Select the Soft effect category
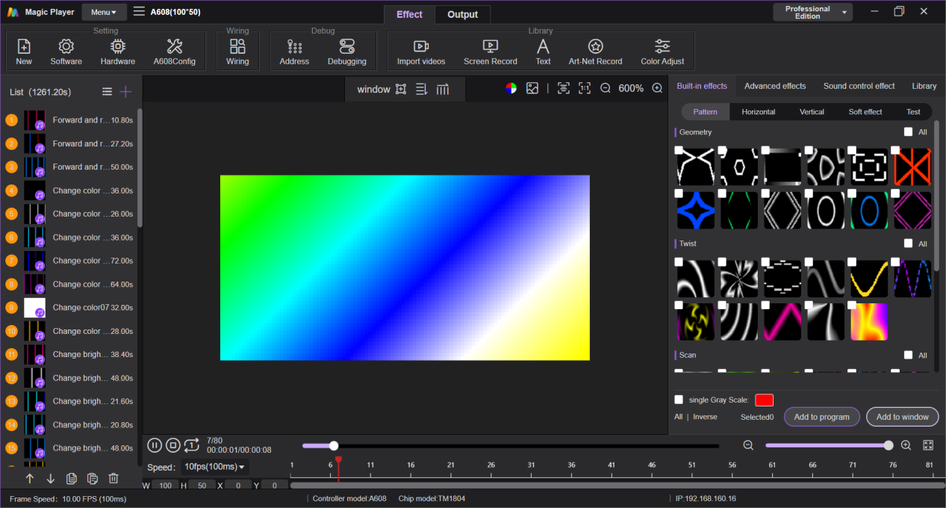Image resolution: width=946 pixels, height=508 pixels. [865, 112]
